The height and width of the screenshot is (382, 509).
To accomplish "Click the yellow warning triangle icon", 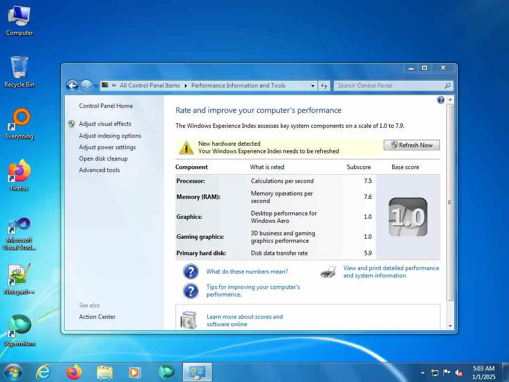I will pyautogui.click(x=186, y=148).
